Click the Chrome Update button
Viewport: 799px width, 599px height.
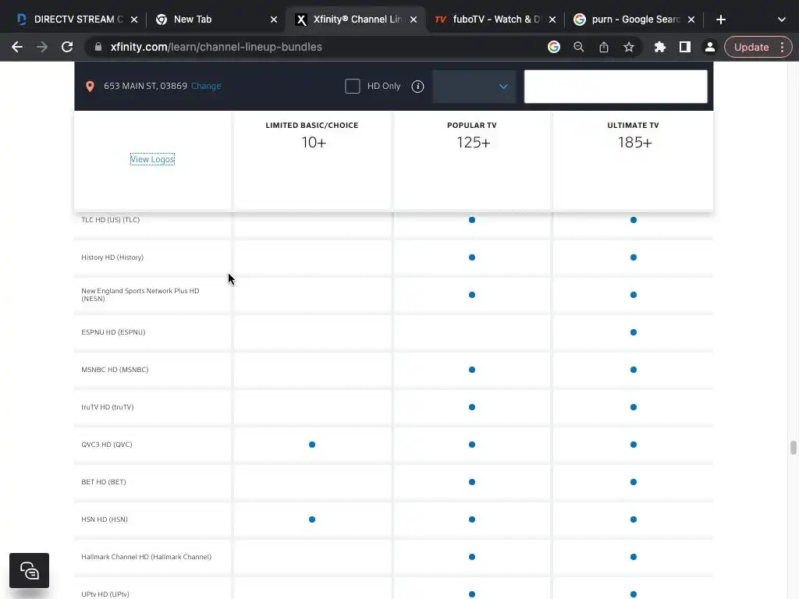click(x=751, y=47)
